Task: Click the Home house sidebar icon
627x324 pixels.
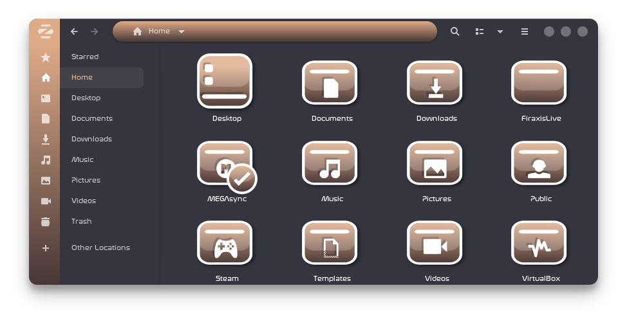Action: (46, 78)
